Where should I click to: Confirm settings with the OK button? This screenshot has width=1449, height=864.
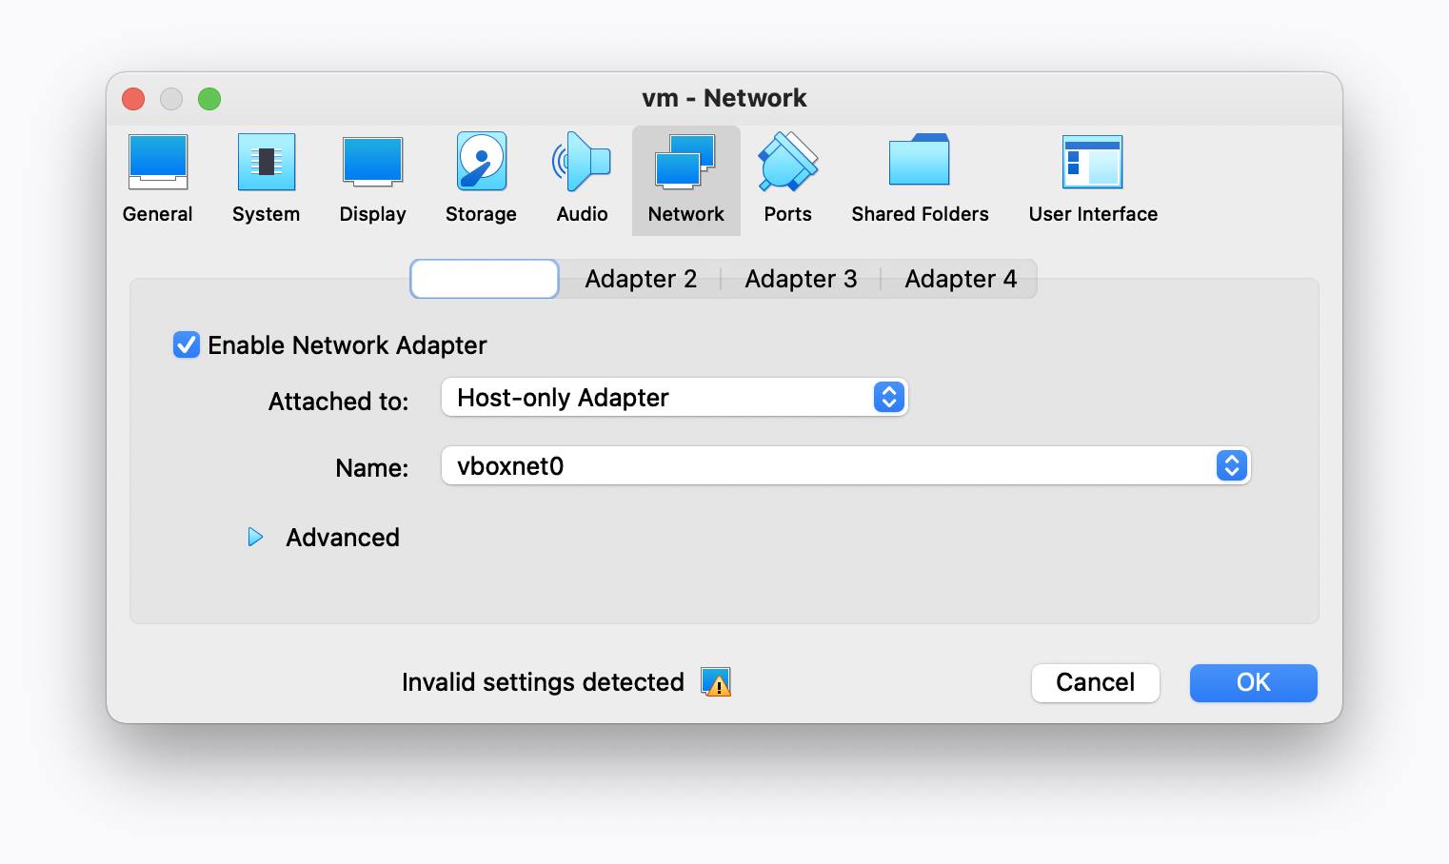tap(1252, 682)
